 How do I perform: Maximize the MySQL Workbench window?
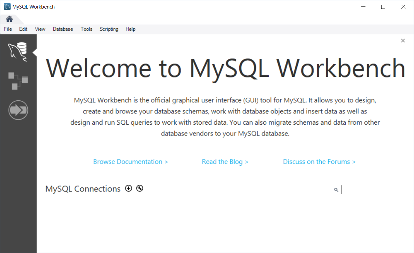pos(383,7)
